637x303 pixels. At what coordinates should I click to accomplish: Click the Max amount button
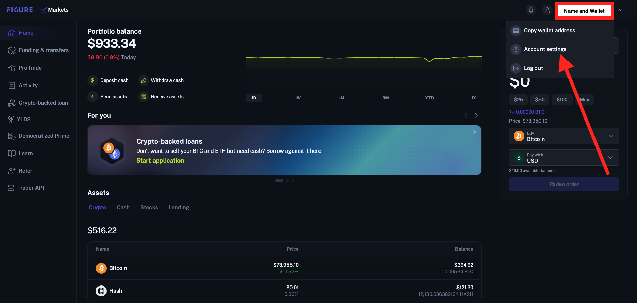point(585,100)
